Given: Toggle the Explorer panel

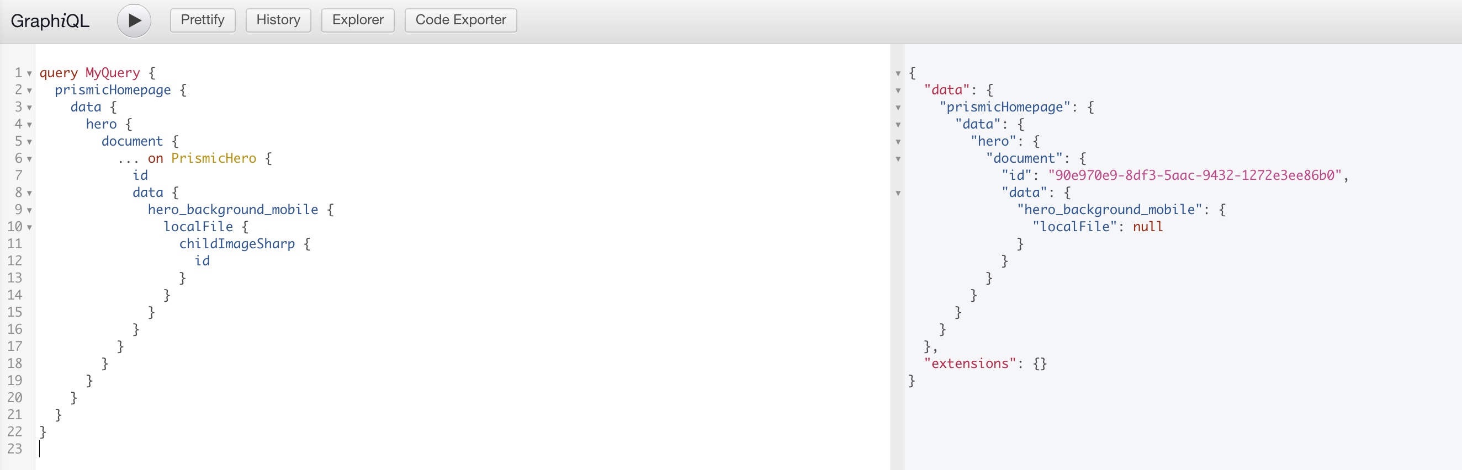Looking at the screenshot, I should coord(358,20).
